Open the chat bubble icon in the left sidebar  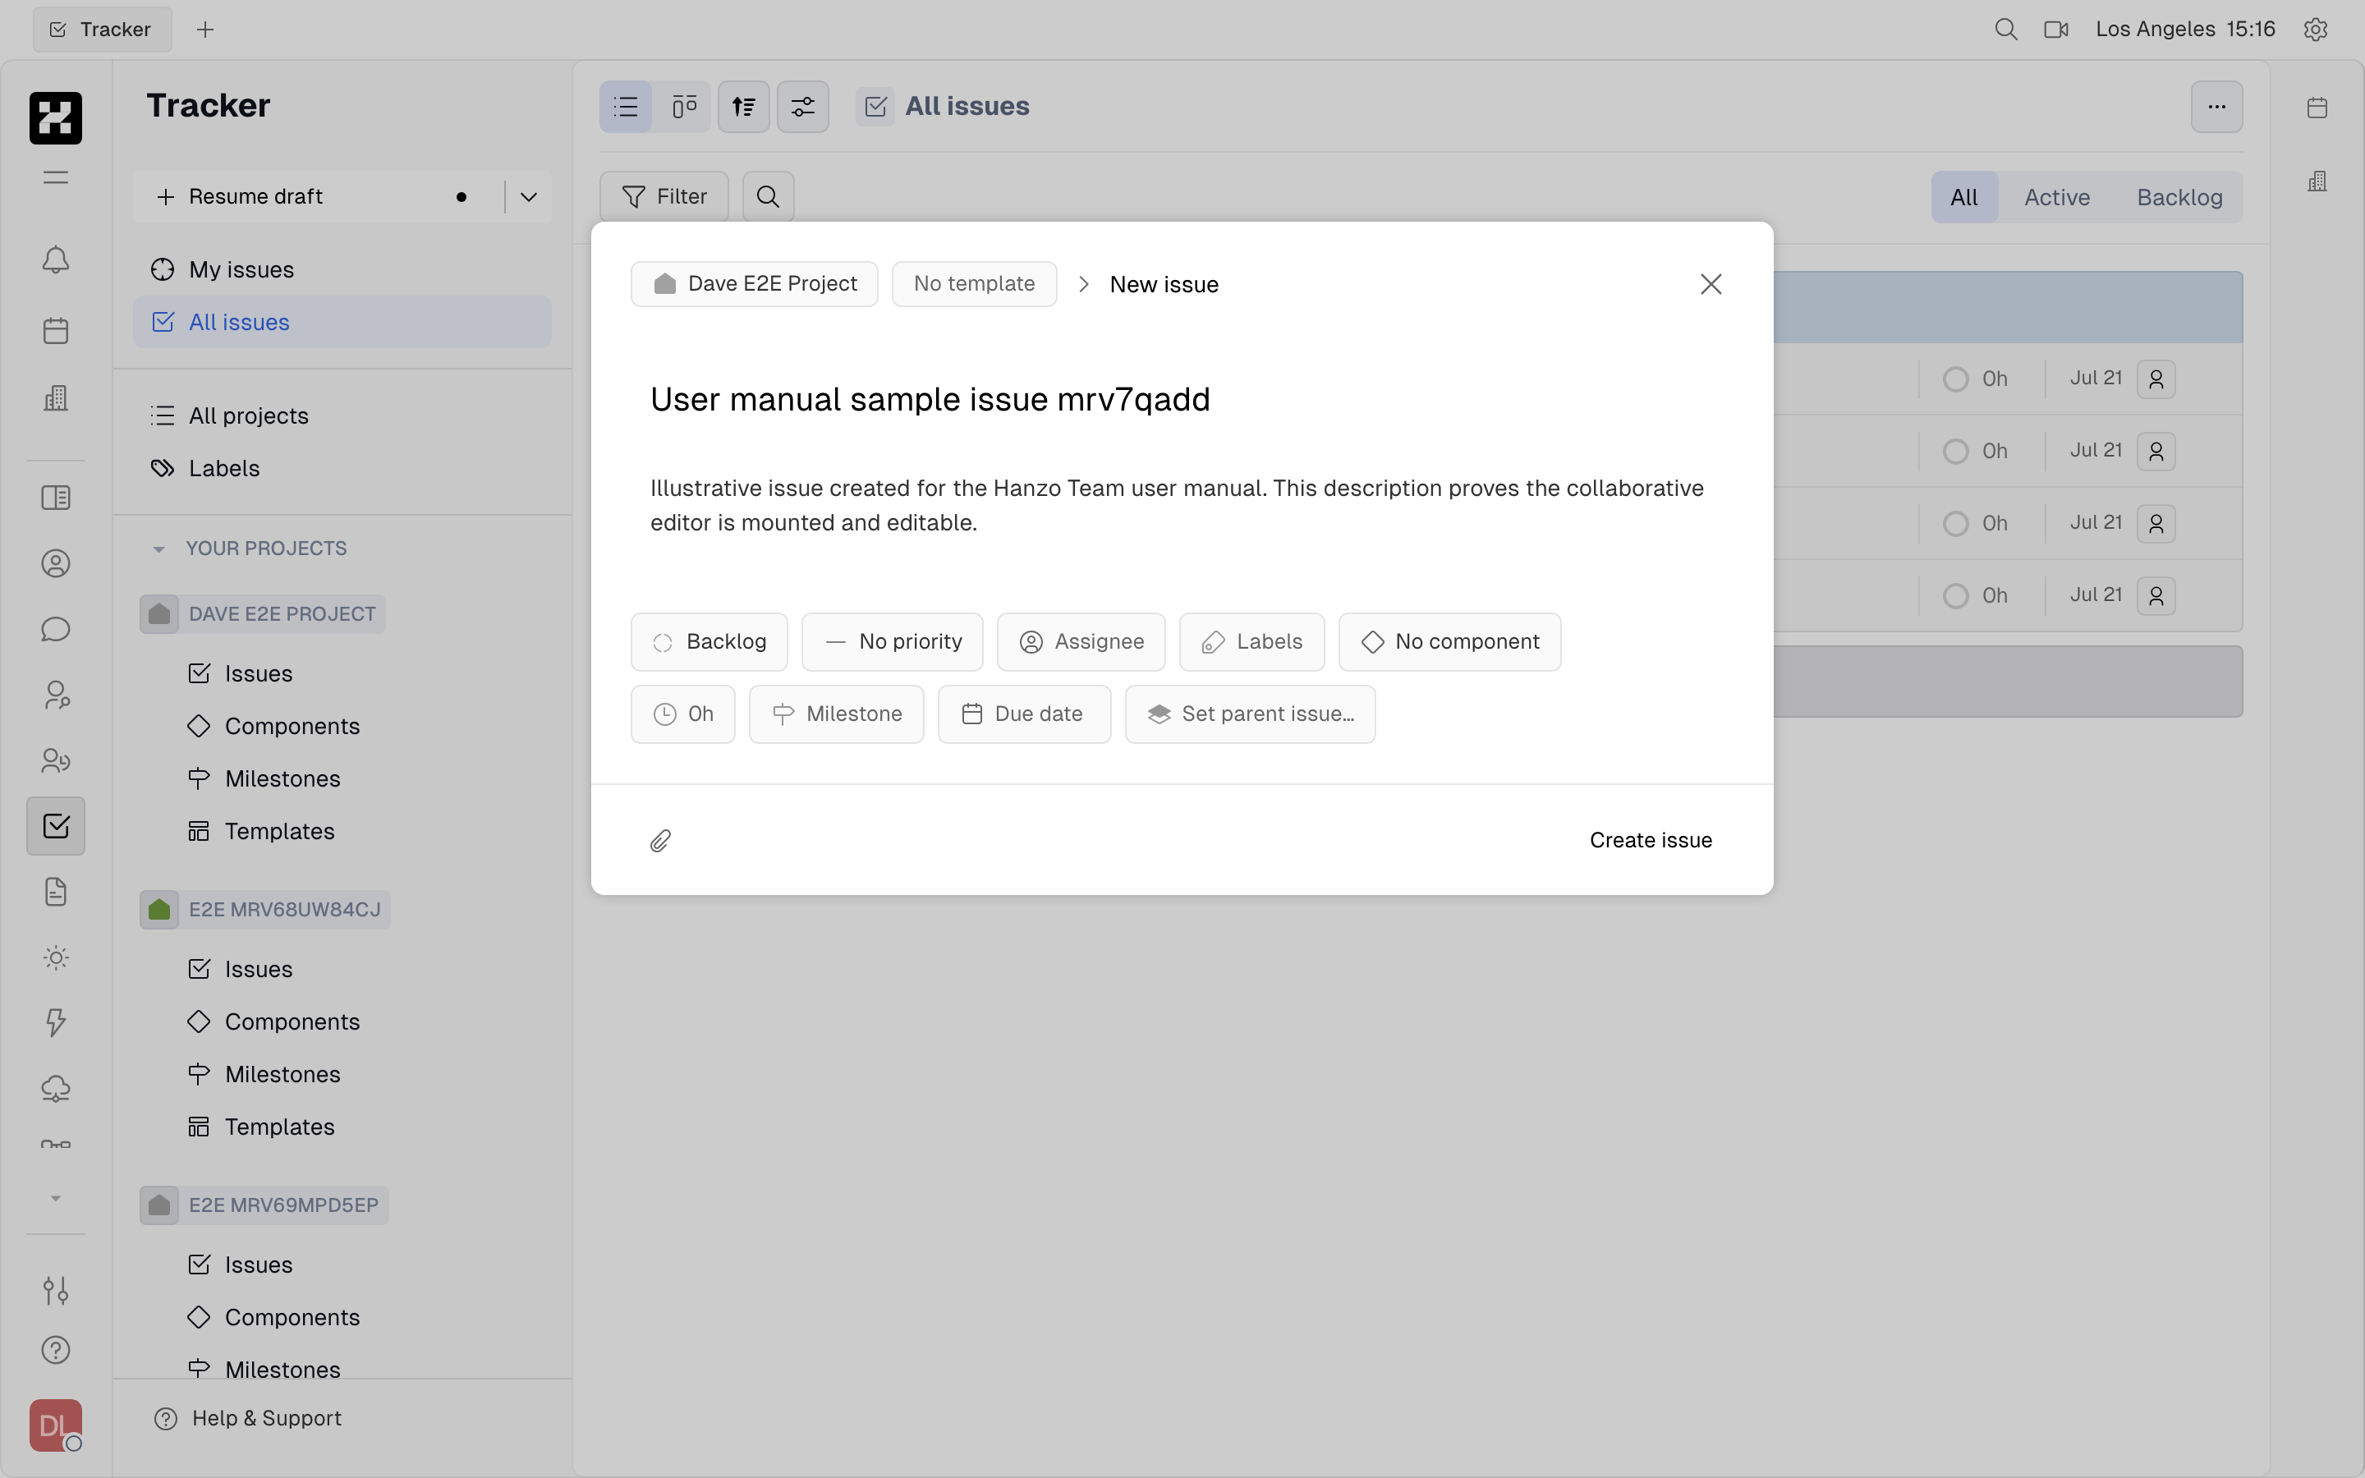56,628
